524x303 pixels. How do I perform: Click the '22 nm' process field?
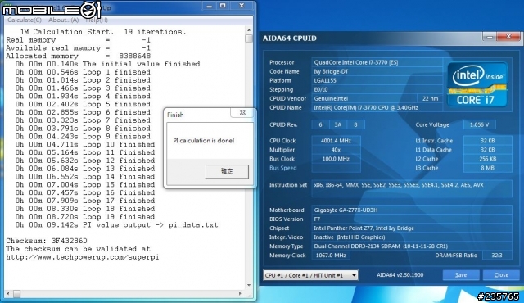click(430, 98)
